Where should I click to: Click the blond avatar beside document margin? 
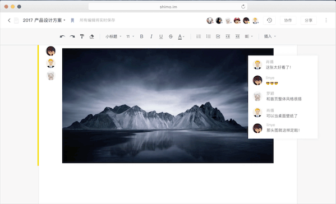51,63
